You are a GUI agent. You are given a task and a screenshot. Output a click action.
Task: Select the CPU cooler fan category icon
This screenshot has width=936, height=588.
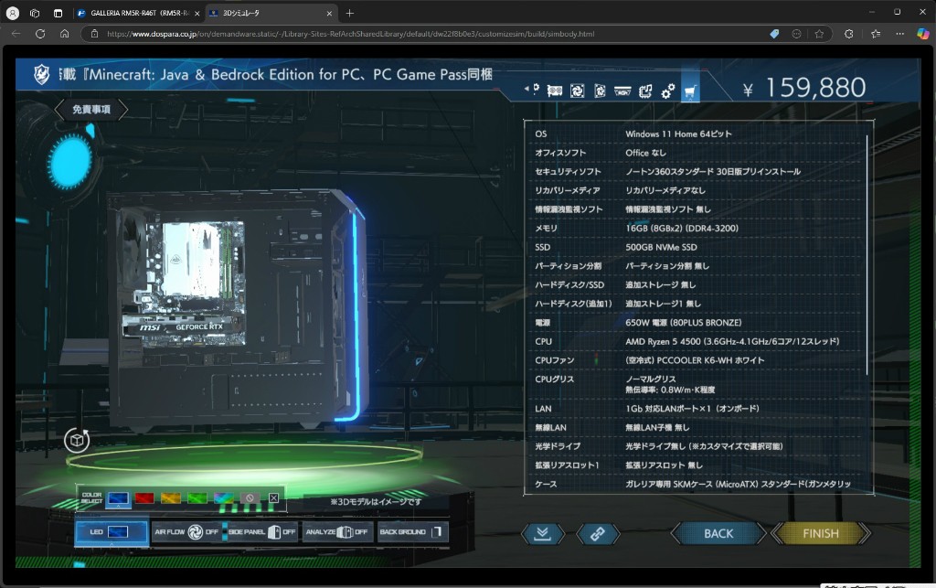600,91
